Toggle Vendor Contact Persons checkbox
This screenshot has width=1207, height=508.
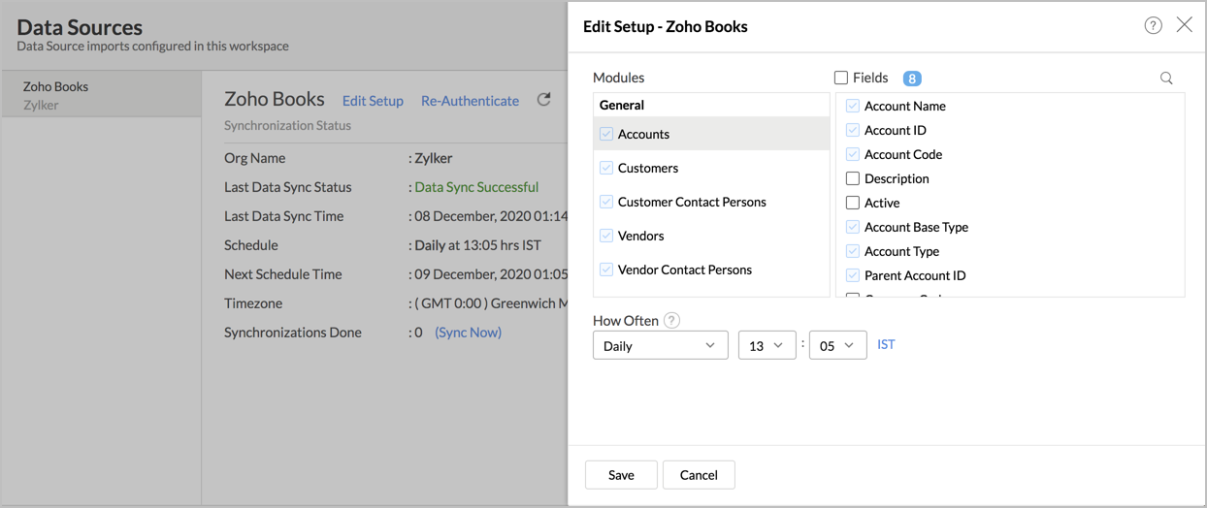(x=606, y=270)
